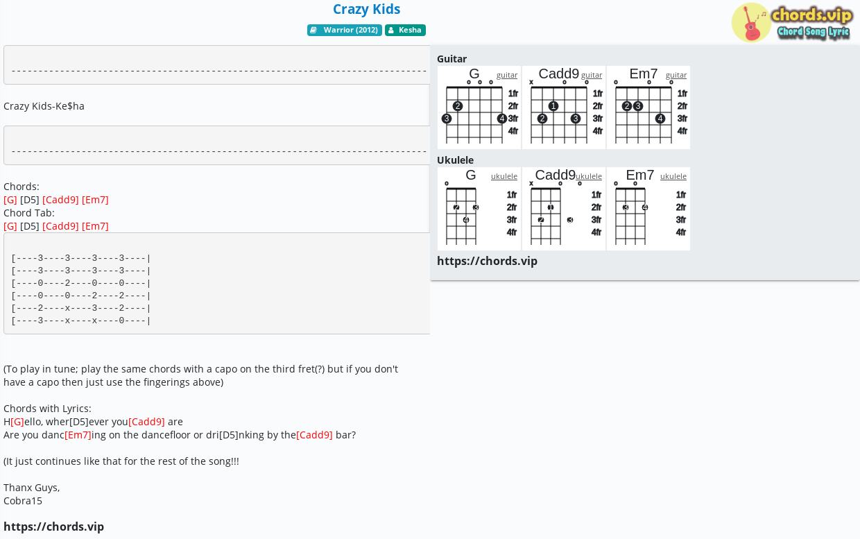The height and width of the screenshot is (539, 860).
Task: Open the Kesha artist tag
Action: [x=405, y=30]
